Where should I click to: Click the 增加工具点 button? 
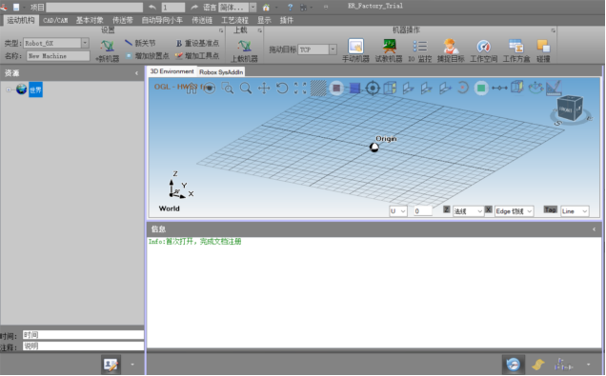pyautogui.click(x=197, y=55)
